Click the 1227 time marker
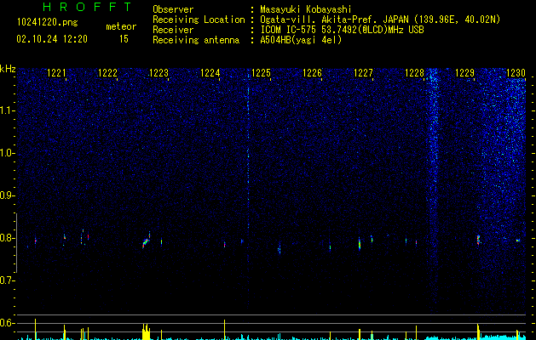536x340 pixels. click(x=363, y=72)
